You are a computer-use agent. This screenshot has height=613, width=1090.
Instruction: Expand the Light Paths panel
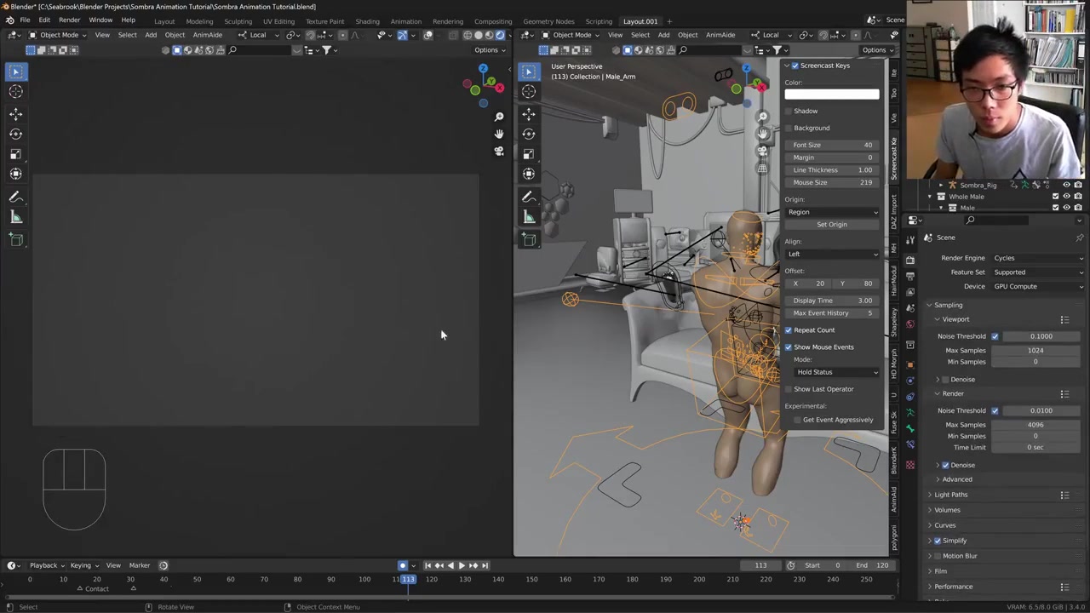click(950, 495)
